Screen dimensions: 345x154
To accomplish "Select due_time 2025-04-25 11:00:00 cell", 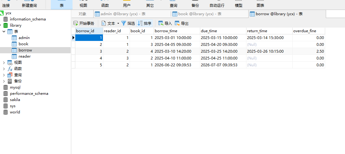I will [x=223, y=58].
